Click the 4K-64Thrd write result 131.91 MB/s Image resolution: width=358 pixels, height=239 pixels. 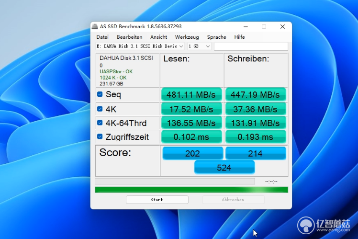(256, 123)
